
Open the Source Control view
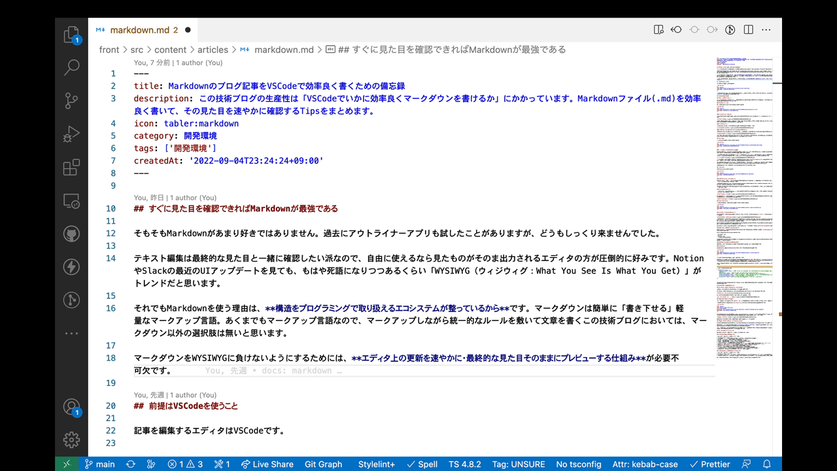[71, 99]
